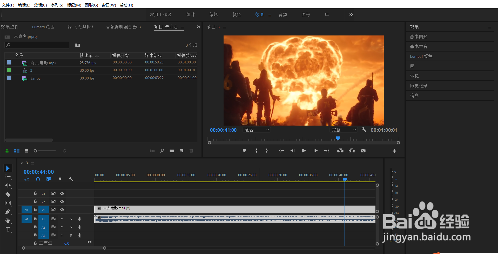Open the sequence 3 timeline panel menu
The height and width of the screenshot is (254, 498).
[32, 163]
